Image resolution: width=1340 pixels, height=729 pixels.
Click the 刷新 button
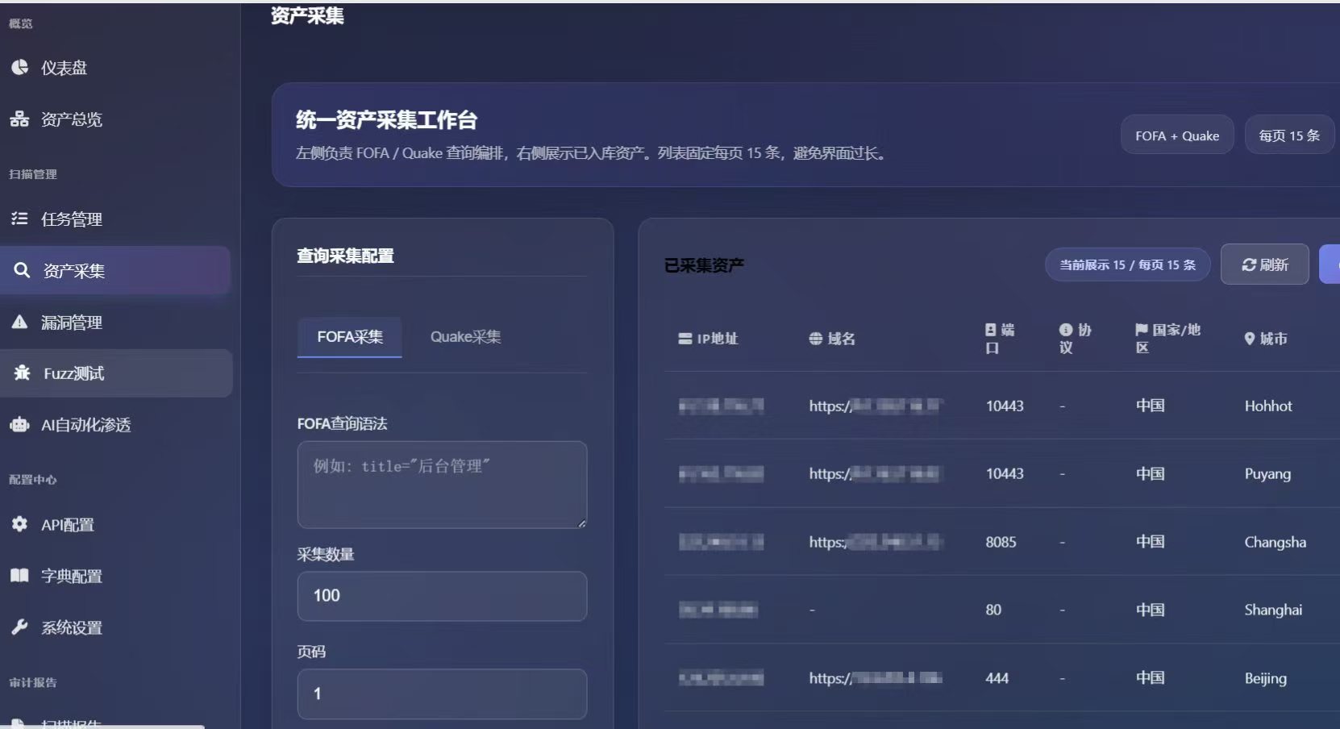[x=1265, y=265]
